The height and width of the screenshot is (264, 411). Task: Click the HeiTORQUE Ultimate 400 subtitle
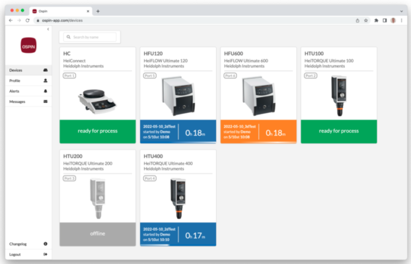168,164
